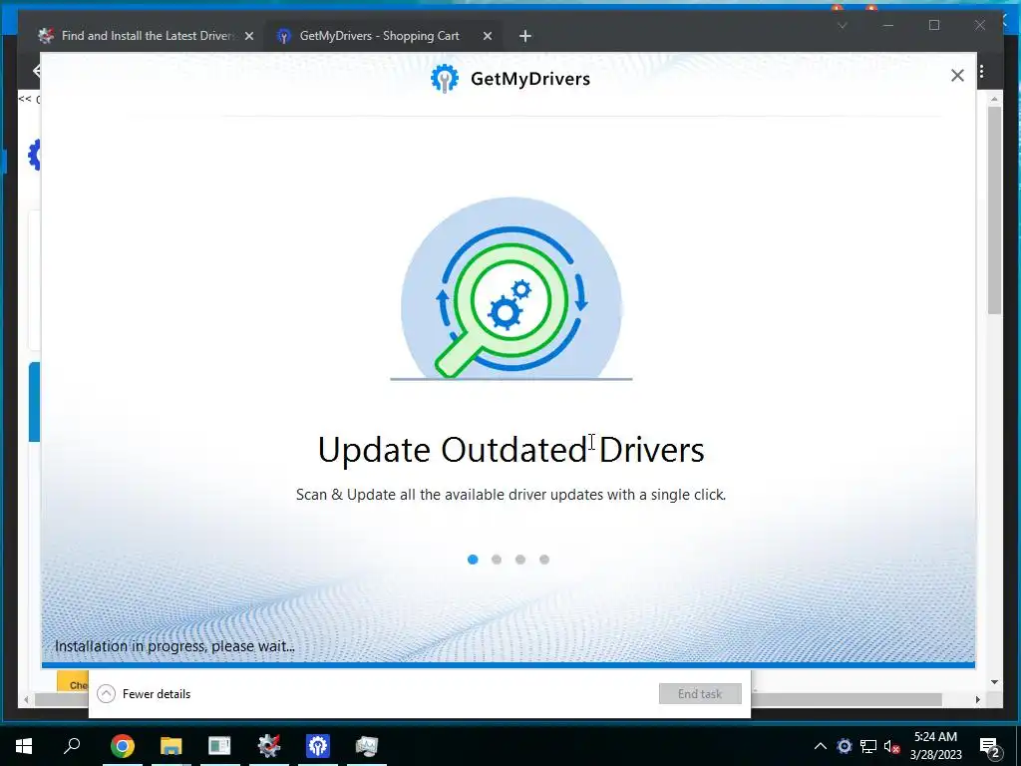The image size is (1021, 766).
Task: Open a new browser tab
Action: (525, 37)
